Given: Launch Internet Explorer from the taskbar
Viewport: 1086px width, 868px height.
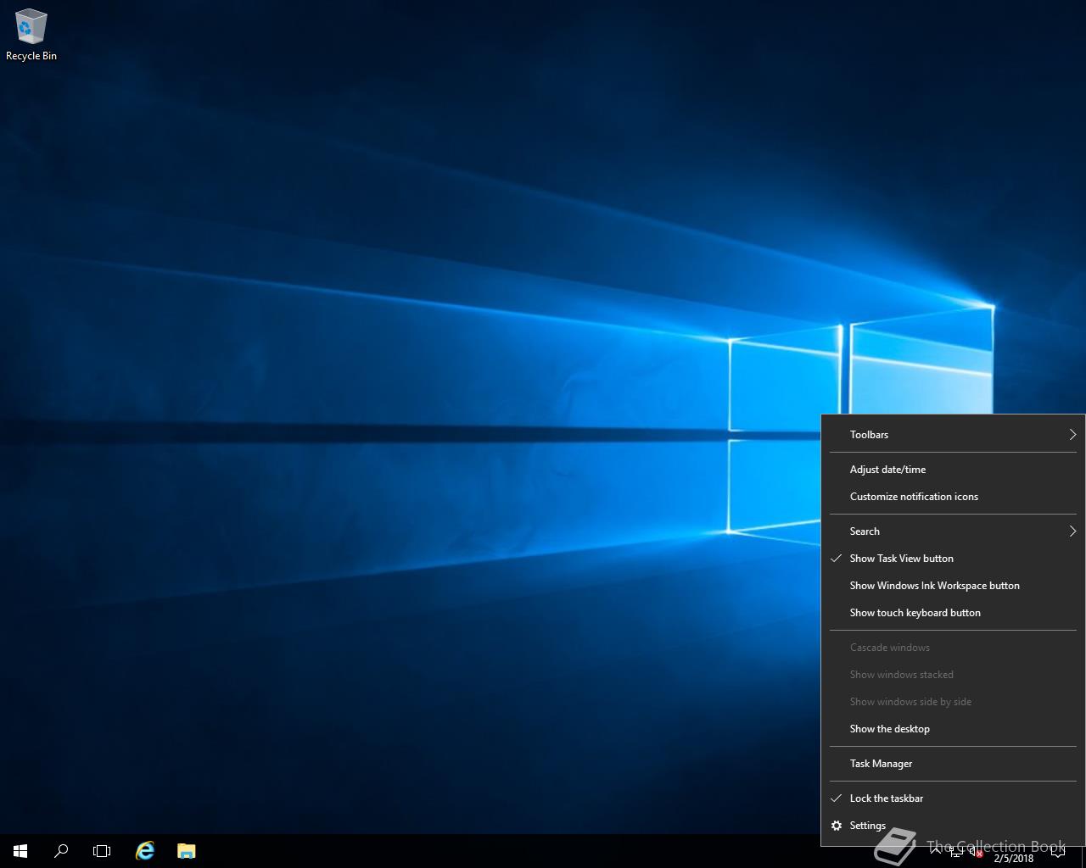Looking at the screenshot, I should pyautogui.click(x=145, y=851).
